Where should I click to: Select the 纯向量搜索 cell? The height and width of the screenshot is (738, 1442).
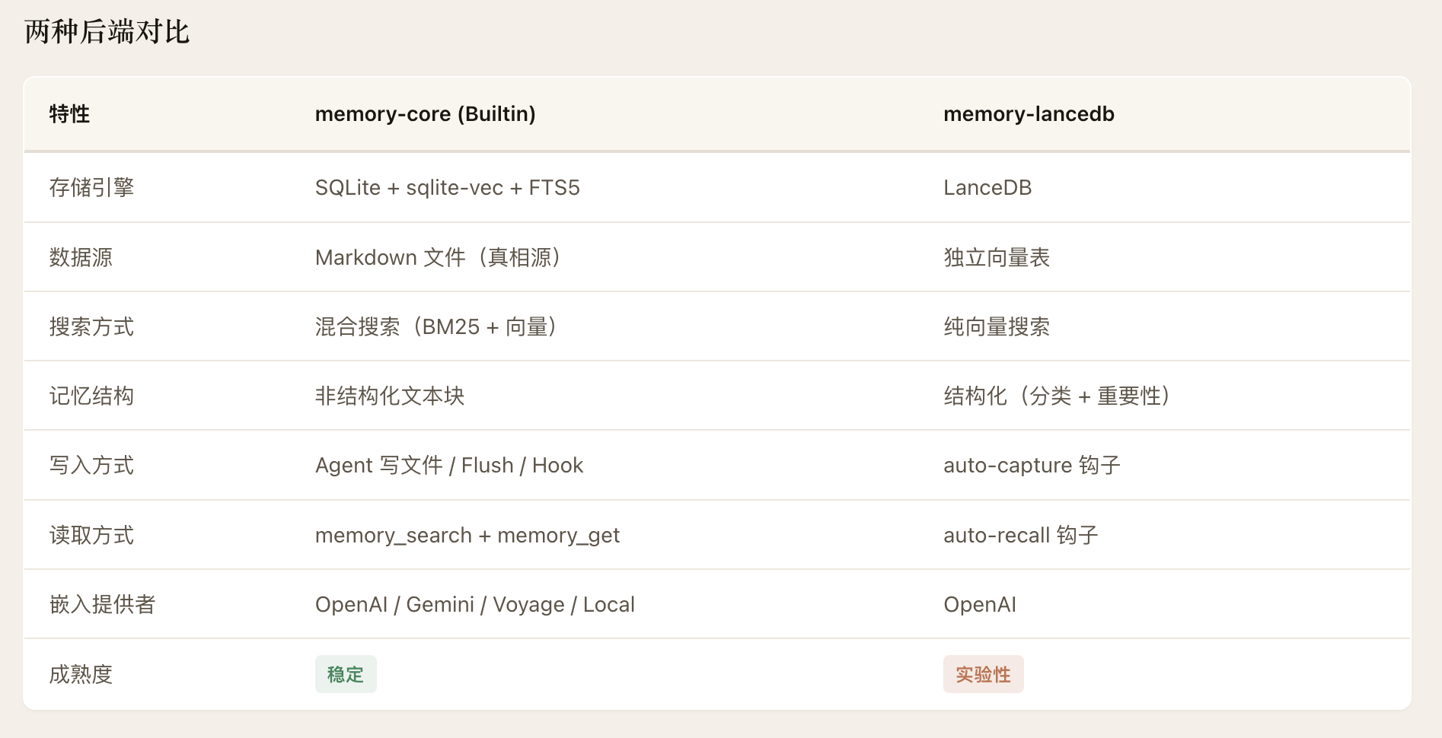tap(997, 326)
